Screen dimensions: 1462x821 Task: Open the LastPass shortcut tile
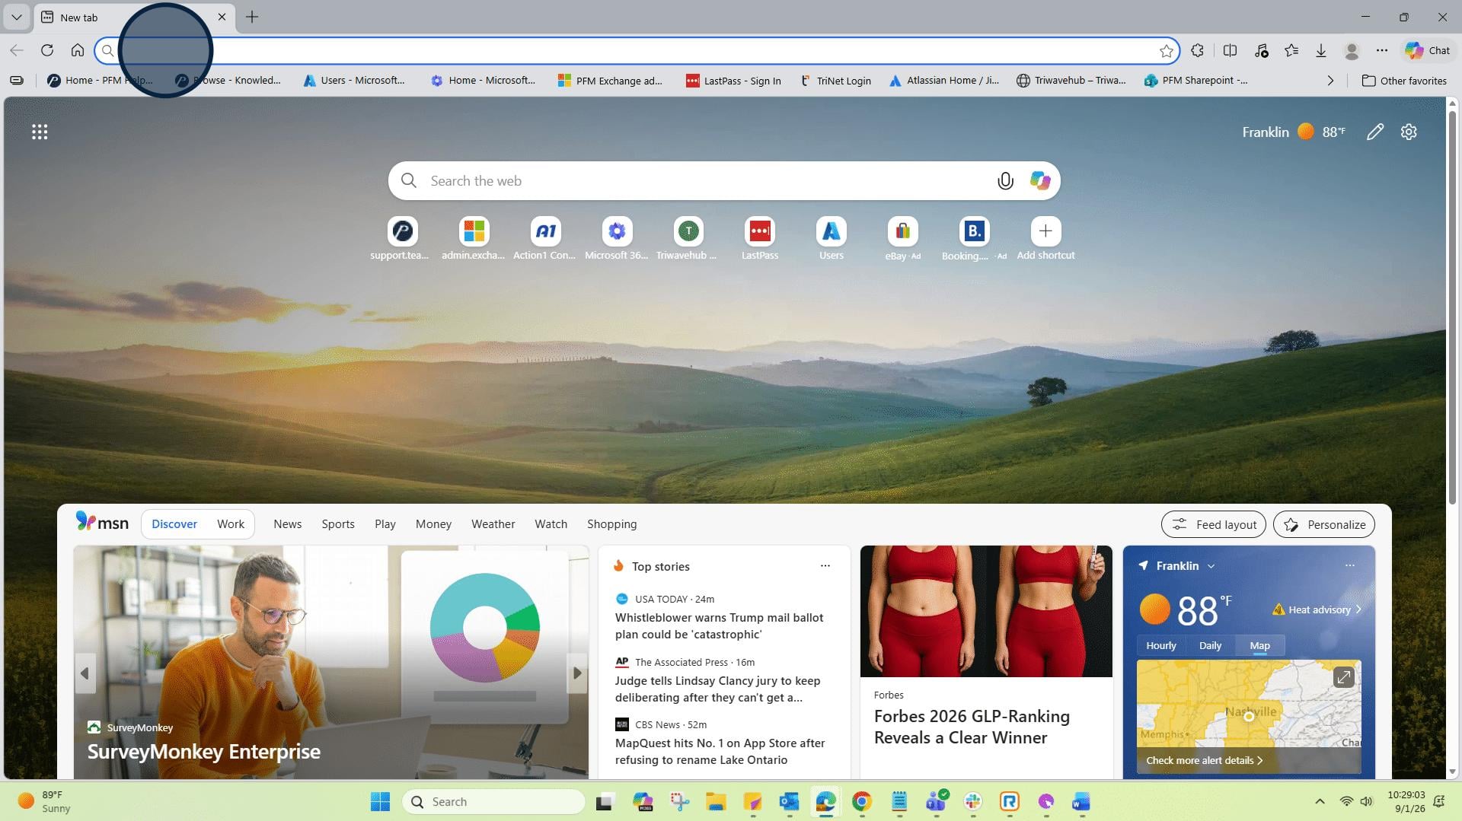[x=760, y=238]
